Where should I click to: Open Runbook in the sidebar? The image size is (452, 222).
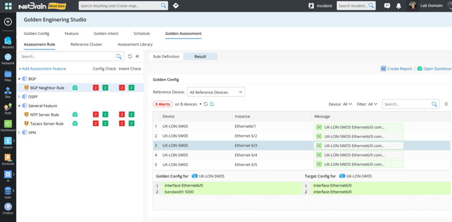[x=8, y=159]
